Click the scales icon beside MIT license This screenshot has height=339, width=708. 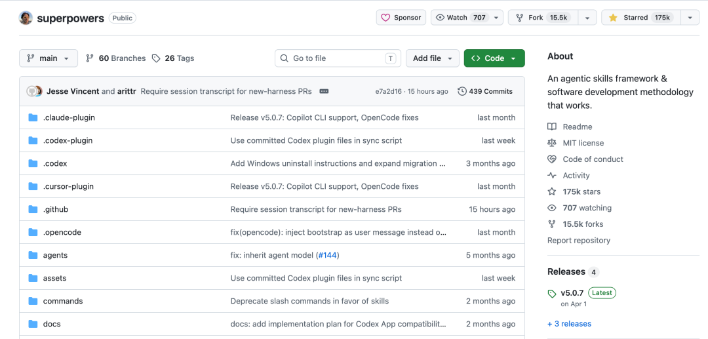tap(552, 143)
